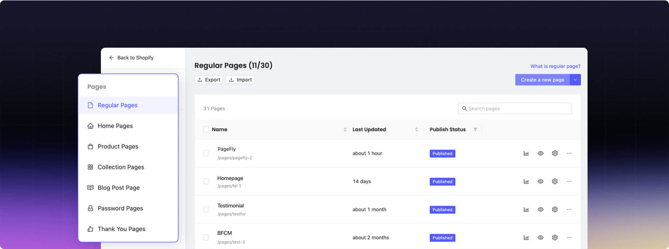669x249 pixels.
Task: Open analytics icon for Homepage row
Action: (x=526, y=181)
